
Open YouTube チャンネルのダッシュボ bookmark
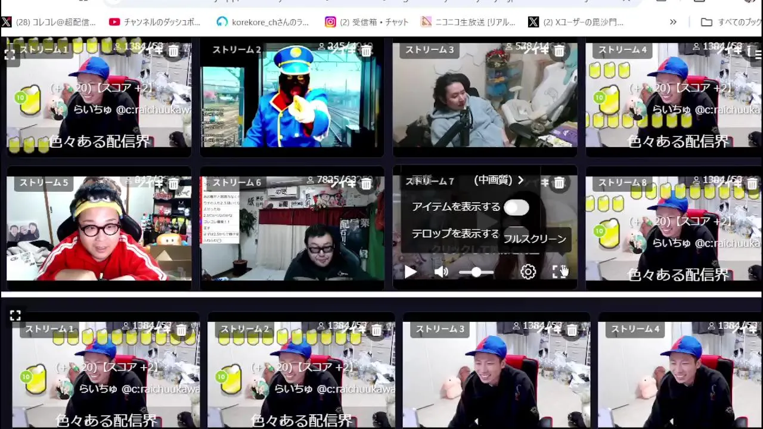pyautogui.click(x=155, y=22)
